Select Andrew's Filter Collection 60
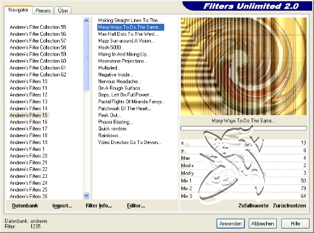The image size is (314, 233). point(38,61)
